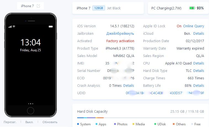Viewport: 209px width, 127px height.
Task: Click the home button on phone preview
Action: pyautogui.click(x=31, y=111)
